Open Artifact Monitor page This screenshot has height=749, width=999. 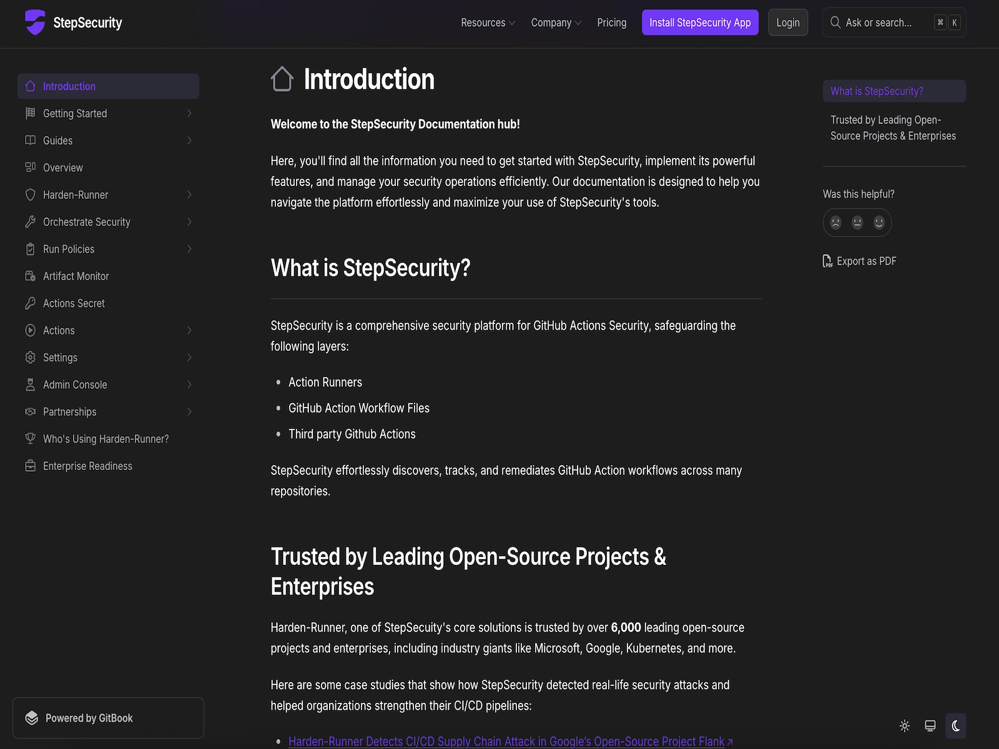click(108, 276)
